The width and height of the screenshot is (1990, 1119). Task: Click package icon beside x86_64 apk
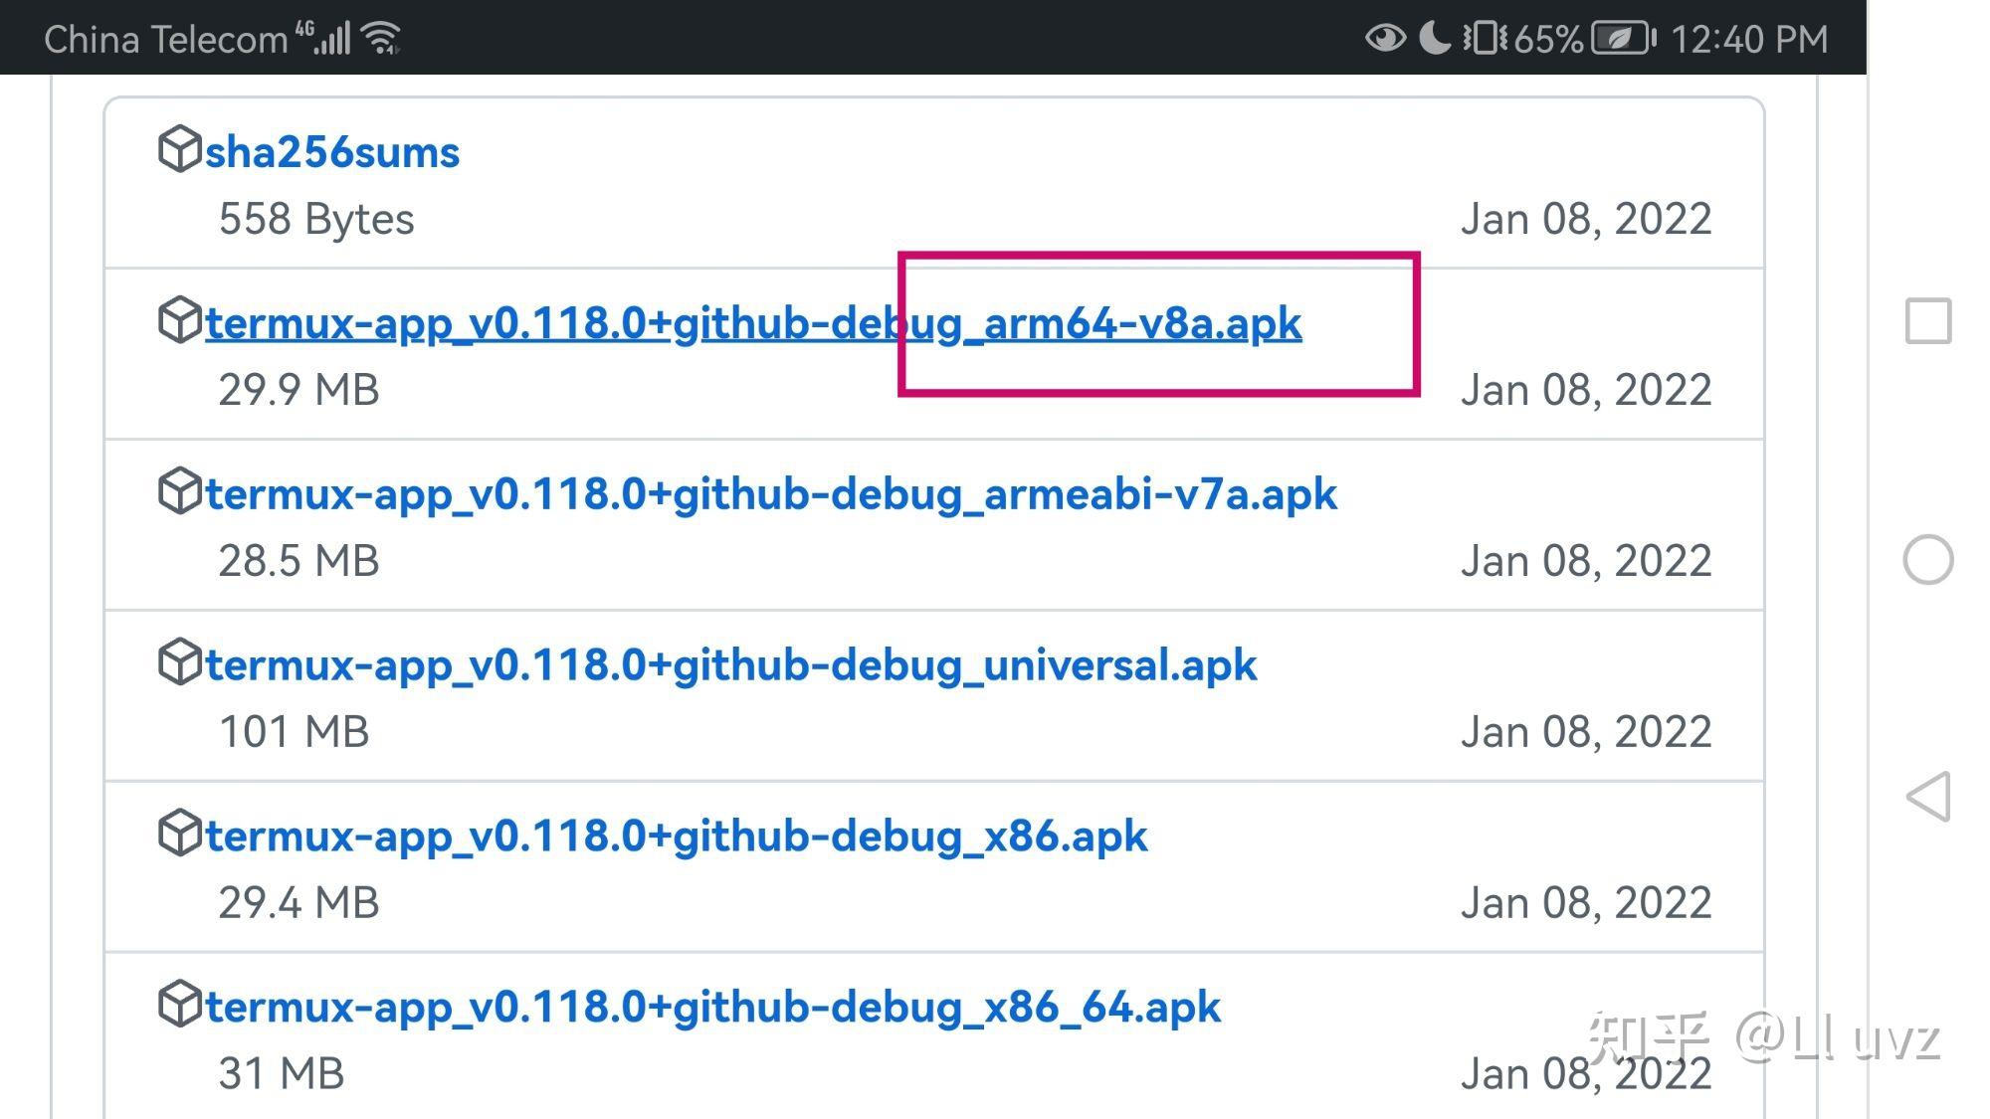coord(180,1005)
